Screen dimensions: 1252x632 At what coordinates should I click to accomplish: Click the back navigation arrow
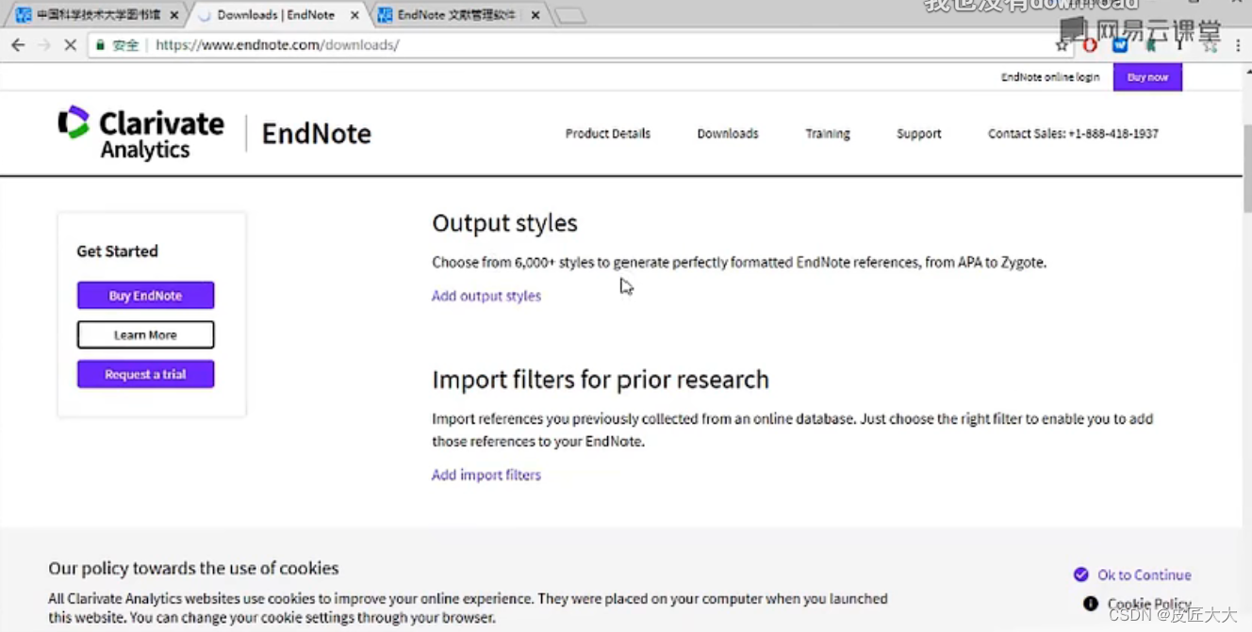18,44
